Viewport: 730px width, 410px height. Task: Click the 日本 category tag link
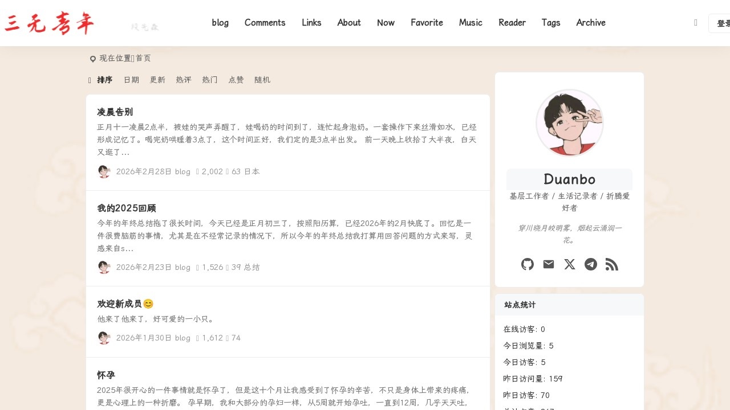(x=252, y=171)
